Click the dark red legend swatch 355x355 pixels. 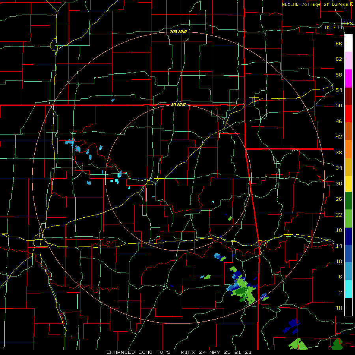pyautogui.click(x=348, y=96)
